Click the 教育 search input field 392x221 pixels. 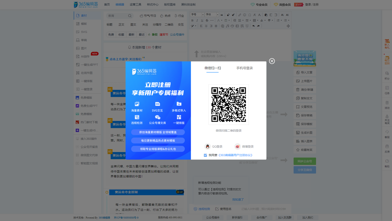117,16
